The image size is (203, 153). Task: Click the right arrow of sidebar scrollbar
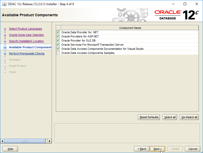coord(49,141)
